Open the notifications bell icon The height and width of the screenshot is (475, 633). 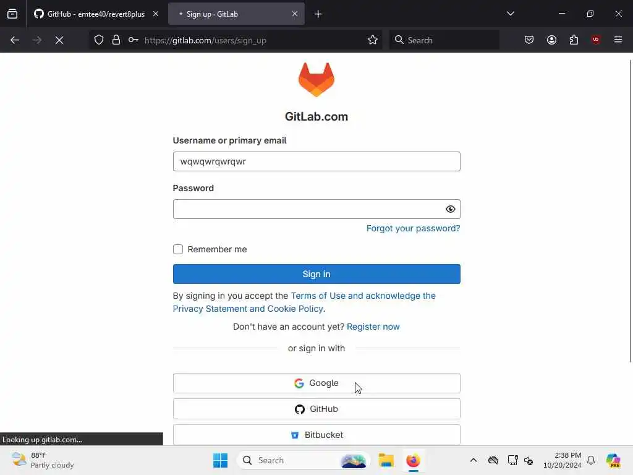point(591,460)
